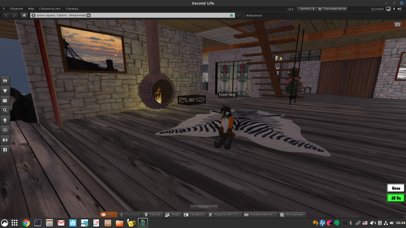Image resolution: width=406 pixels, height=228 pixels.
Task: Open the Appearance t-shirt icon
Action: pyautogui.click(x=5, y=91)
